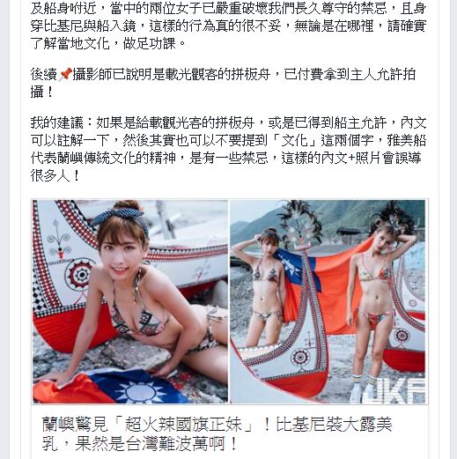Click the concentric eye pattern on left boat
This screenshot has height=459, width=457.
click(x=79, y=274)
